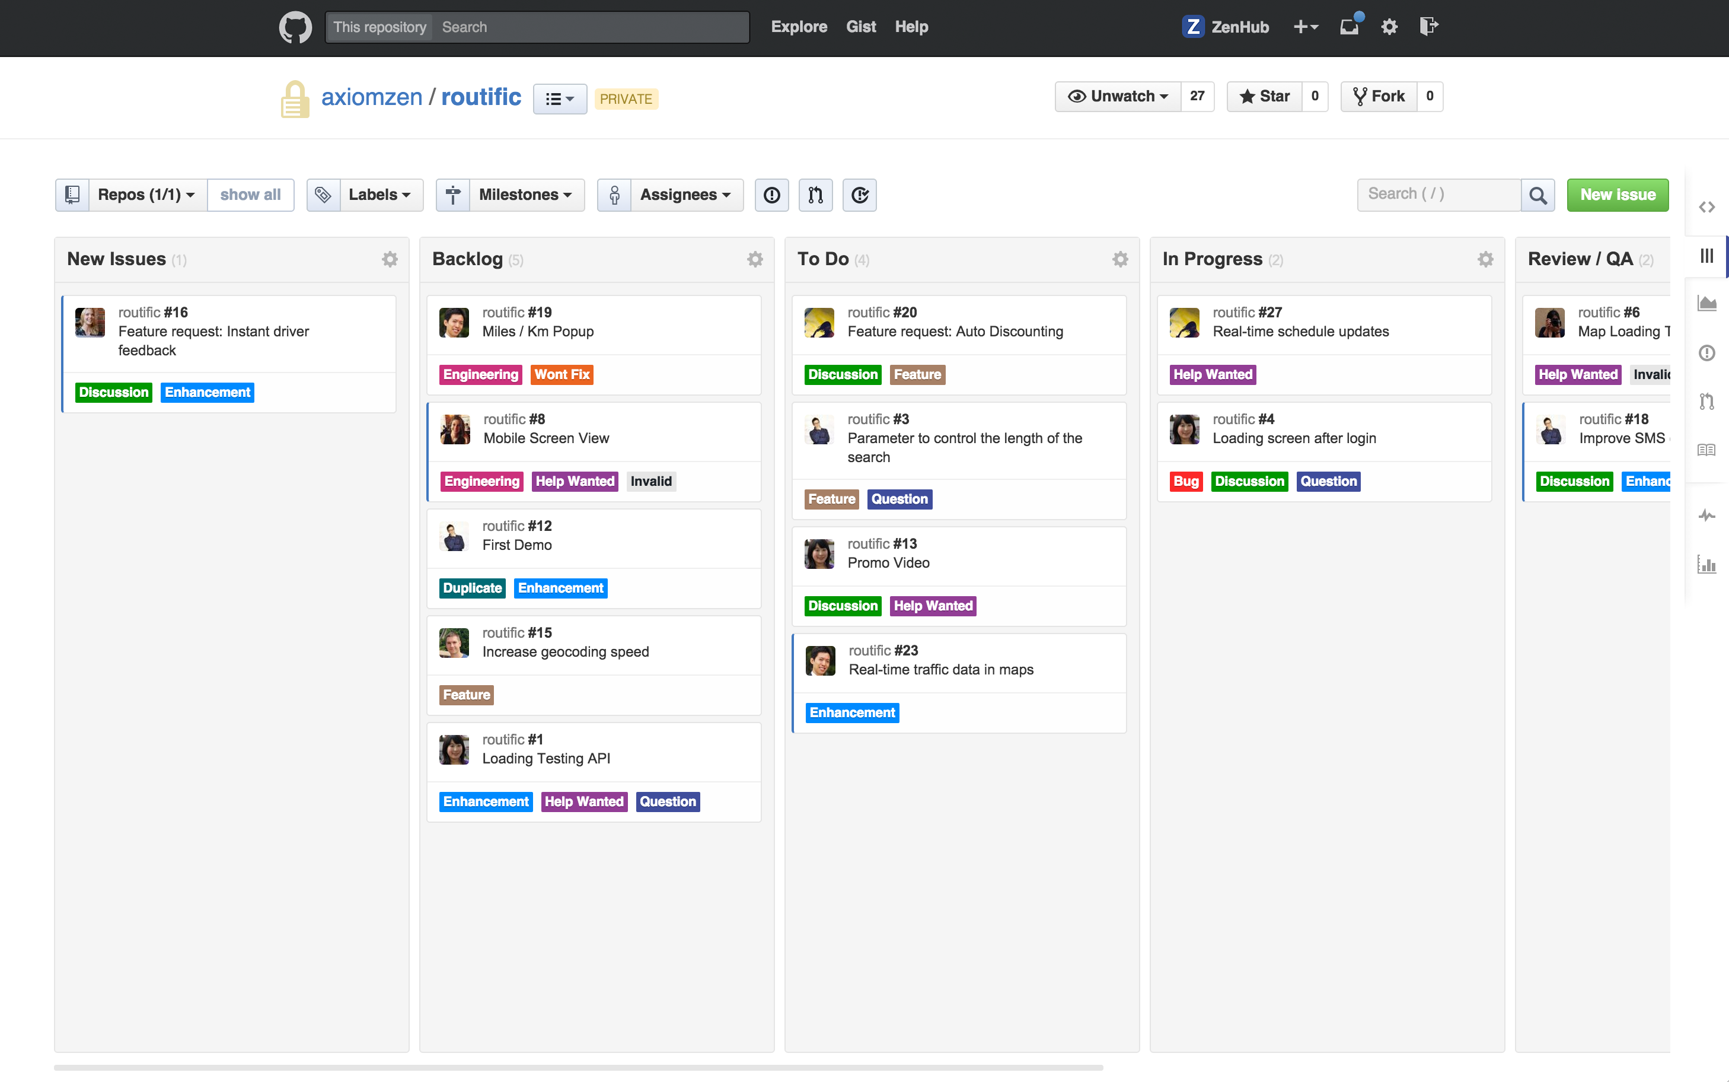Open the Pulse icon in right sidebar
This screenshot has height=1082, width=1729.
(1707, 515)
